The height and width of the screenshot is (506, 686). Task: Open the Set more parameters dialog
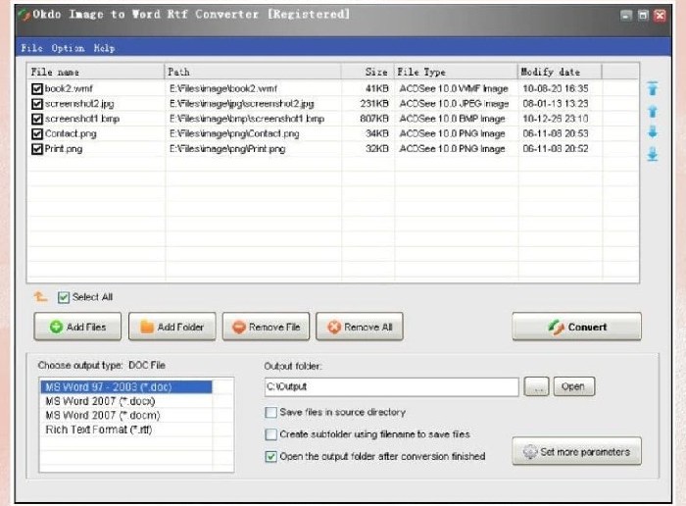(x=576, y=451)
